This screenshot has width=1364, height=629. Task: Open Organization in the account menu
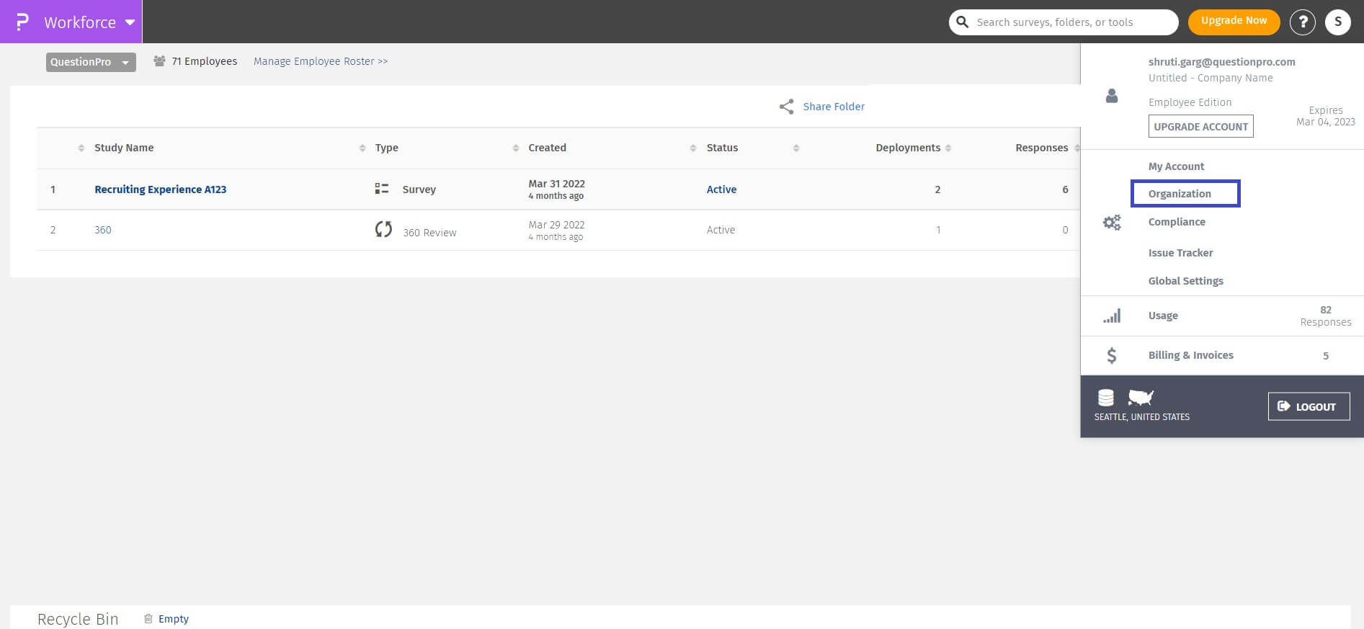(x=1180, y=194)
